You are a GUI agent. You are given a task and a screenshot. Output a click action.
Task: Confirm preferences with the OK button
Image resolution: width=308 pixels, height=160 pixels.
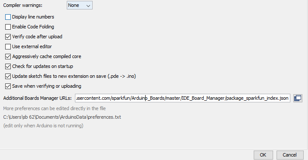tap(263, 155)
